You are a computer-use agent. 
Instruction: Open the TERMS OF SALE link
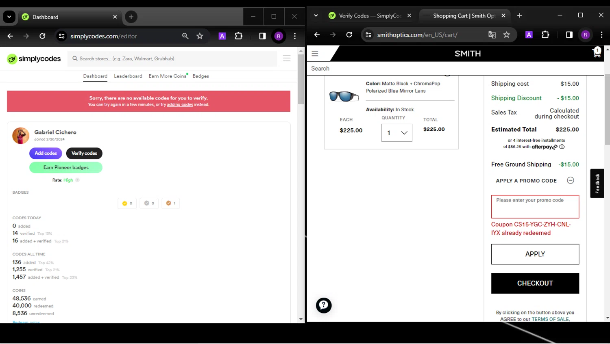(x=550, y=319)
